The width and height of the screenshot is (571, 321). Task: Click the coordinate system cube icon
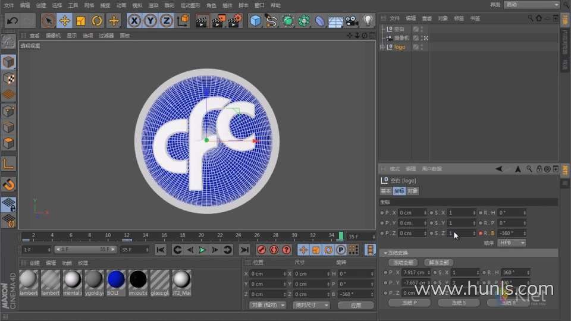point(183,21)
